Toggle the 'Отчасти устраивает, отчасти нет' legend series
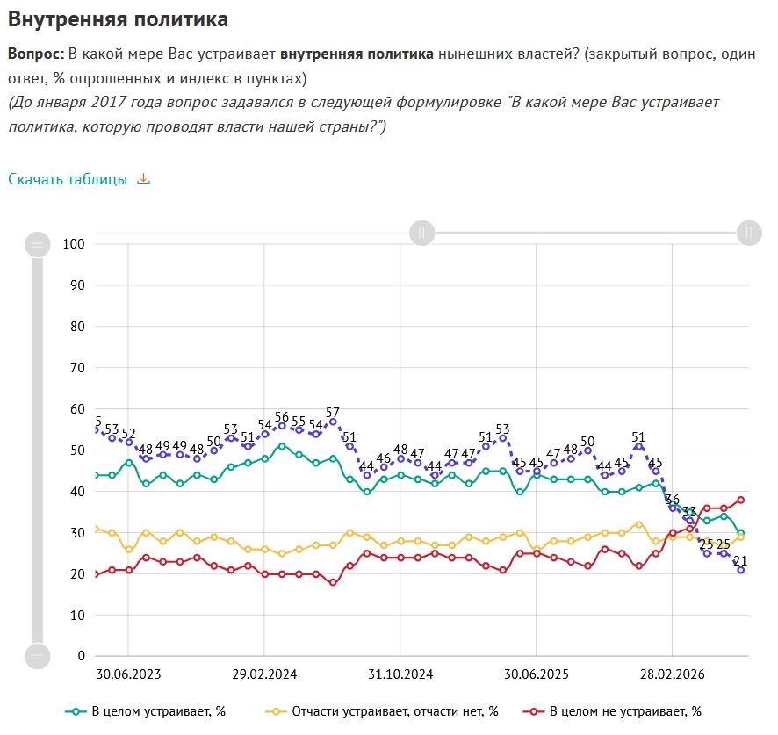Viewport: 778px width, 735px height. point(382,711)
